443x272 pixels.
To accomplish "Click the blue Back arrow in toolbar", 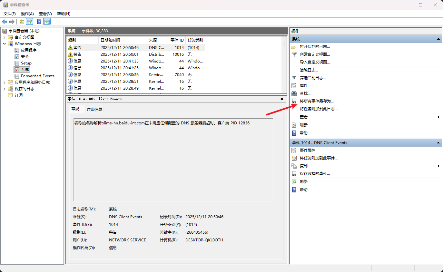I will pyautogui.click(x=5, y=22).
